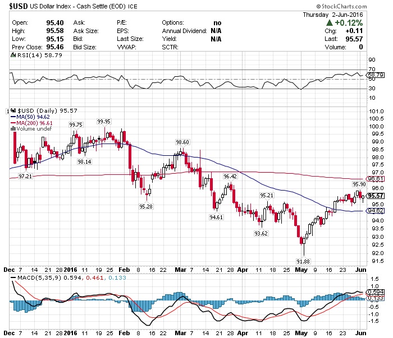This screenshot has height=338, width=393.
Task: Click the 94.61 low price label
Action: [x=216, y=217]
